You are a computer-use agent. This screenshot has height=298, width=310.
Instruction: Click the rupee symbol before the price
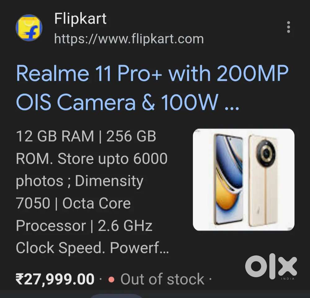click(20, 279)
